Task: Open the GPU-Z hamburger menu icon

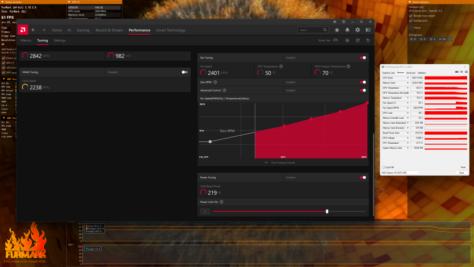Action: pos(466,72)
